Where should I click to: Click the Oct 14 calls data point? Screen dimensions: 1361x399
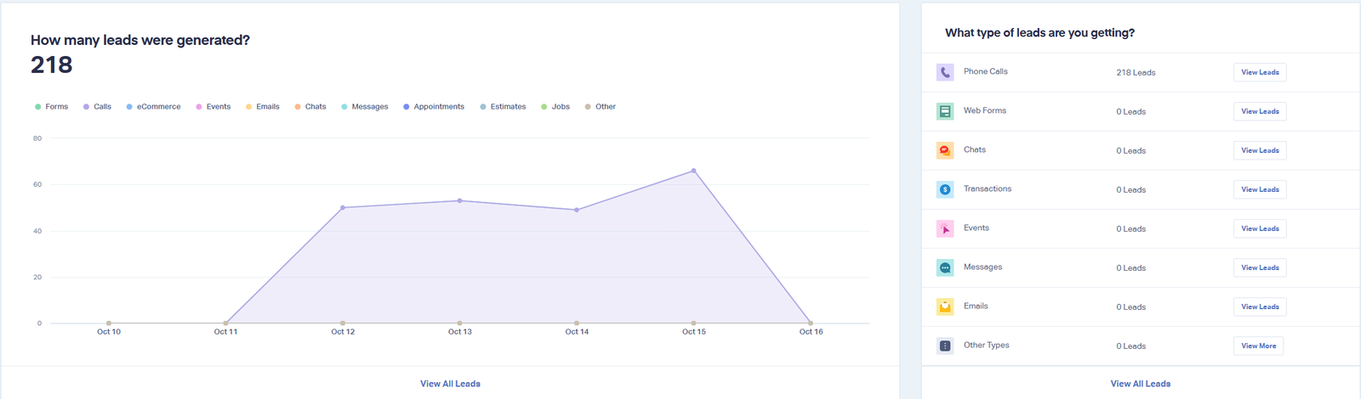pyautogui.click(x=577, y=210)
